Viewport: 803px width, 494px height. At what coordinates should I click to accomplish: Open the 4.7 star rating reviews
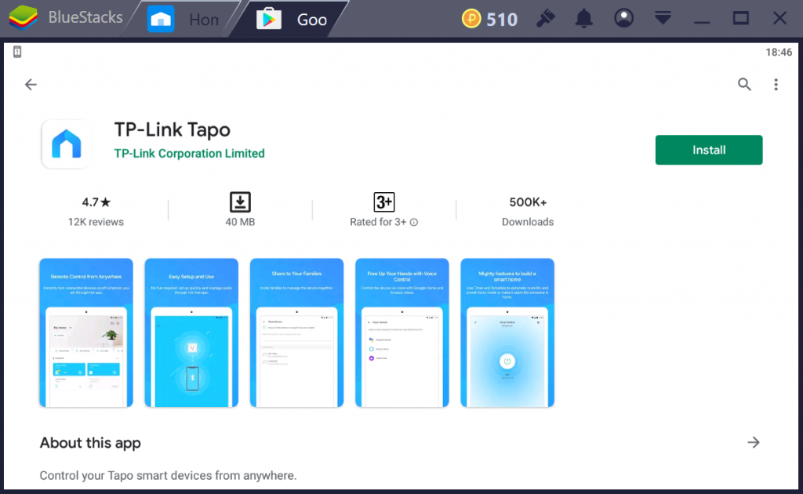tap(96, 202)
